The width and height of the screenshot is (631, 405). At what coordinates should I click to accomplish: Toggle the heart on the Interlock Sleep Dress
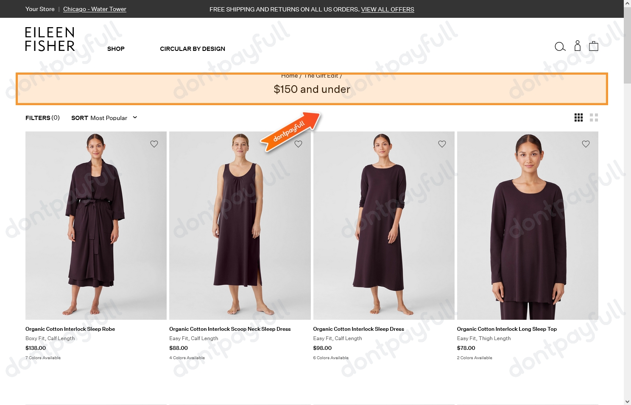point(442,144)
